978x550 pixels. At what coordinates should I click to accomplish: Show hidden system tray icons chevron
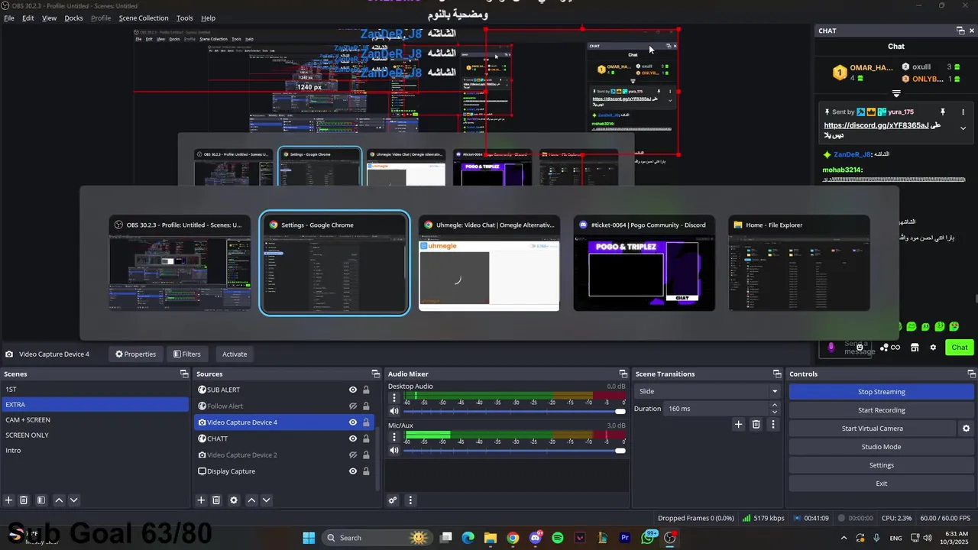pyautogui.click(x=844, y=538)
